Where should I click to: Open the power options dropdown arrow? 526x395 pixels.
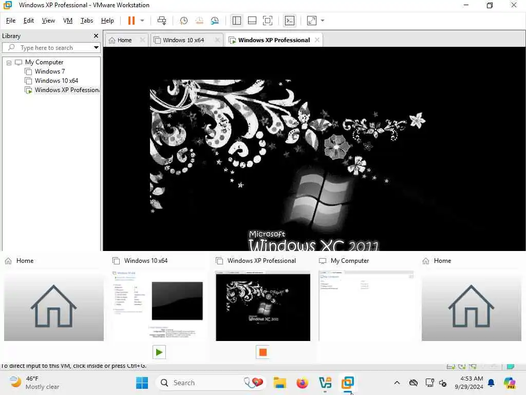tap(142, 21)
